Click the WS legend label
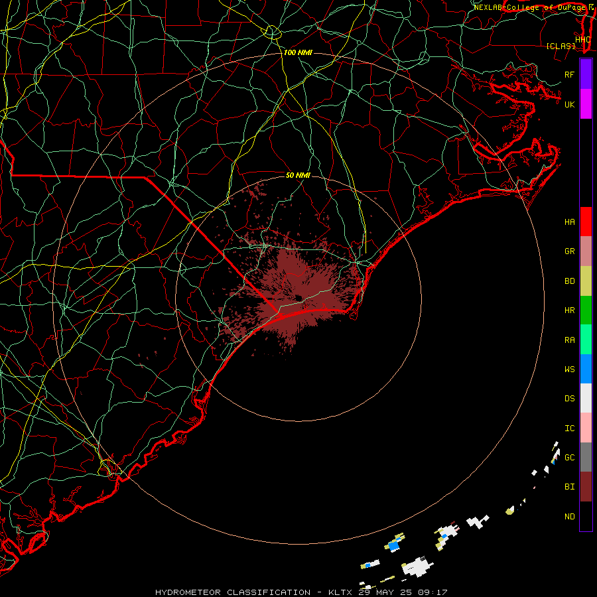 [x=569, y=369]
